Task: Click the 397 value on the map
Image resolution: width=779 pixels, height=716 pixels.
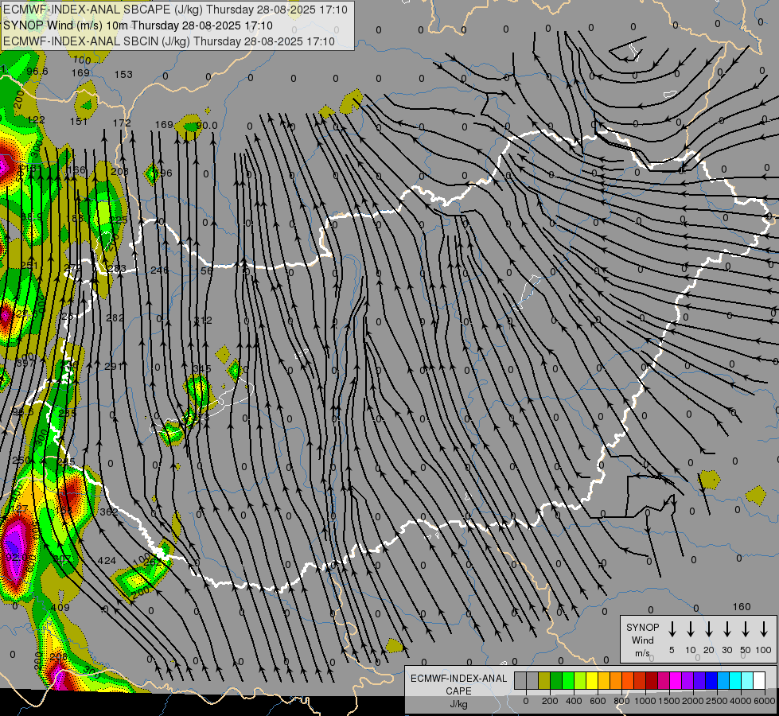Action: (25, 364)
